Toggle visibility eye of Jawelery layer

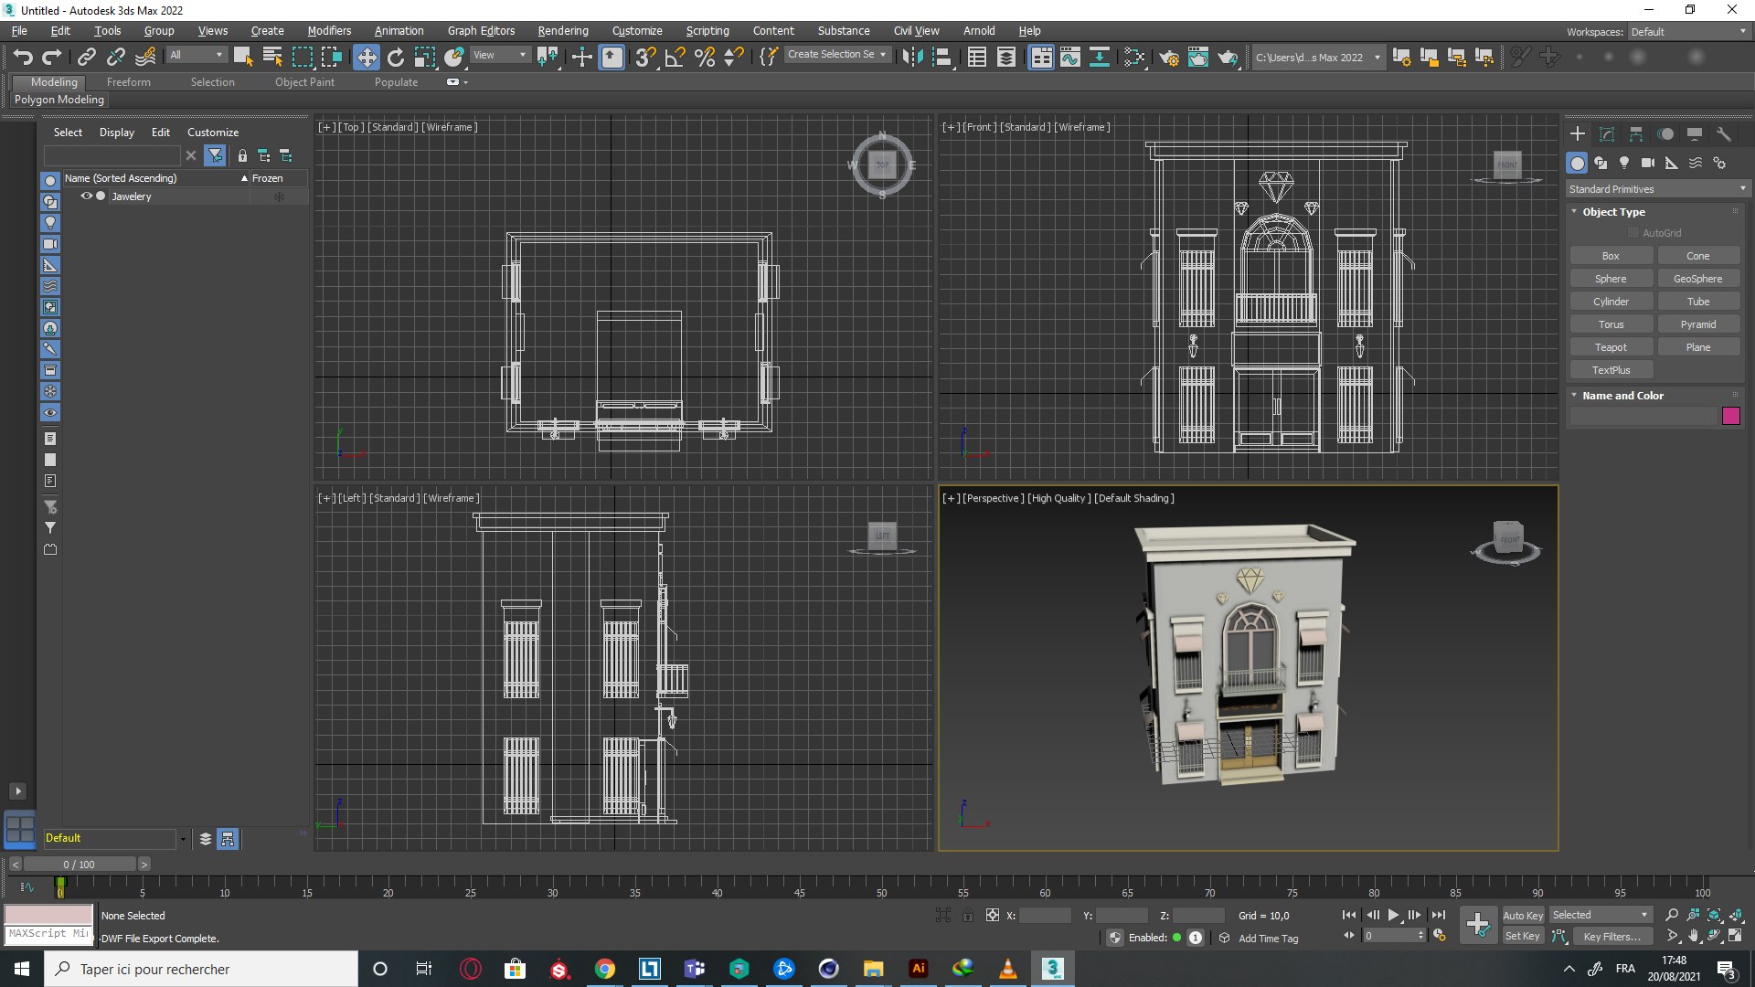click(x=86, y=196)
